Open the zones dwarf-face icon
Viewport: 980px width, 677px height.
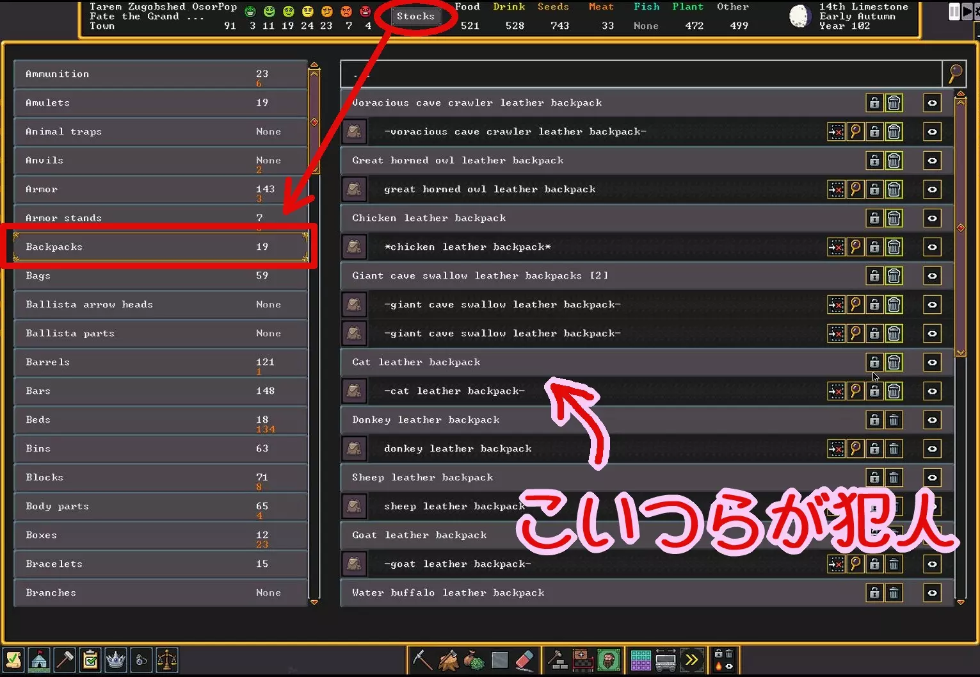[609, 660]
